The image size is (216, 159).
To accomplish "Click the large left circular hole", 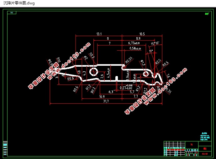I will click(93, 72).
